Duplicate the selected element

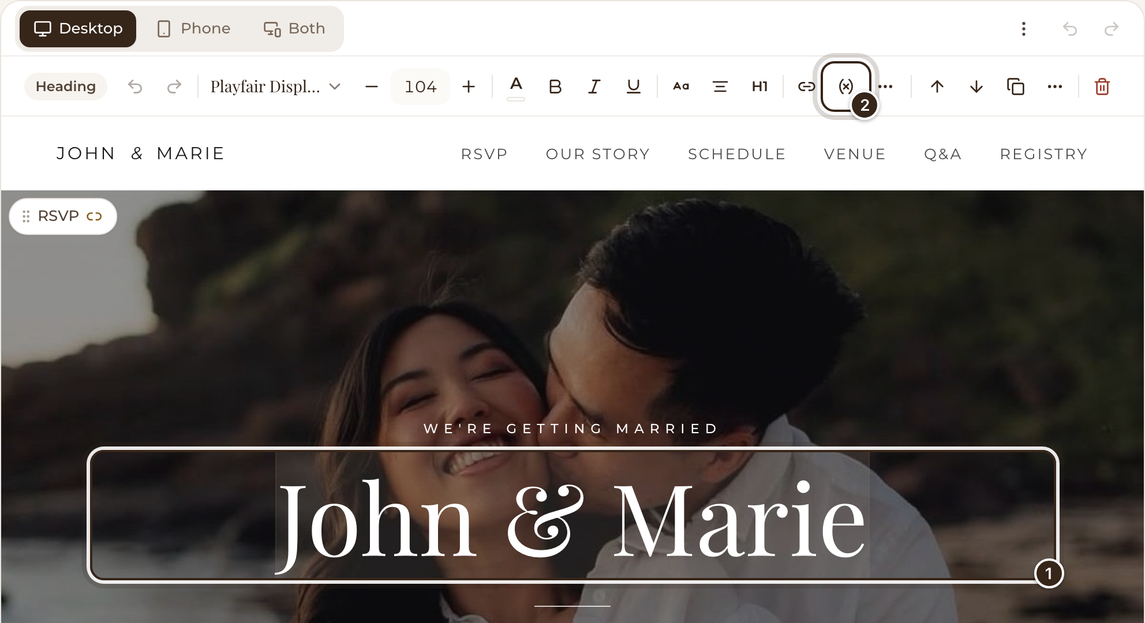coord(1016,87)
